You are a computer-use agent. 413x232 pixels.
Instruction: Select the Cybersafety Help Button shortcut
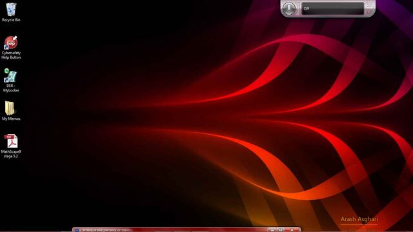coord(11,47)
